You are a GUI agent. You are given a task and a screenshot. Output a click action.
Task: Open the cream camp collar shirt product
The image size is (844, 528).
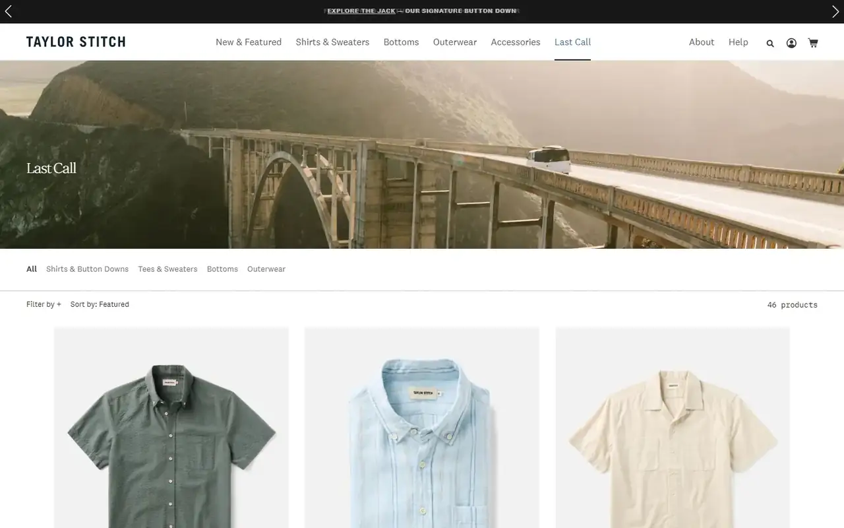tap(673, 428)
